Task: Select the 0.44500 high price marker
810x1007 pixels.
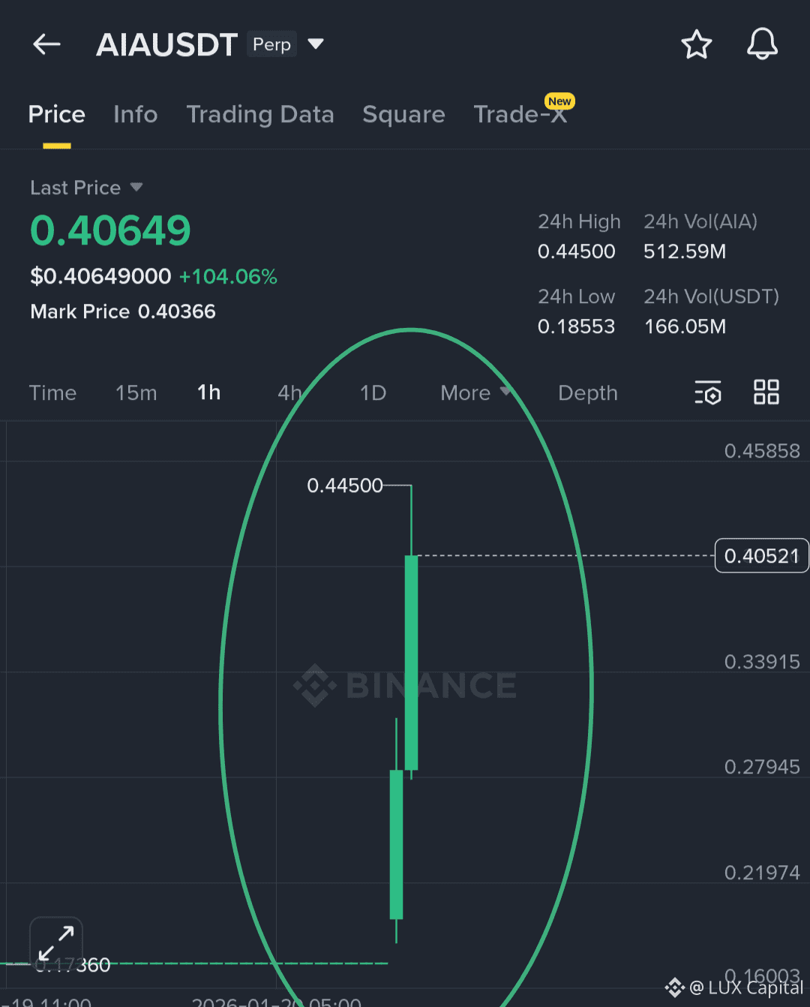Action: (x=345, y=485)
